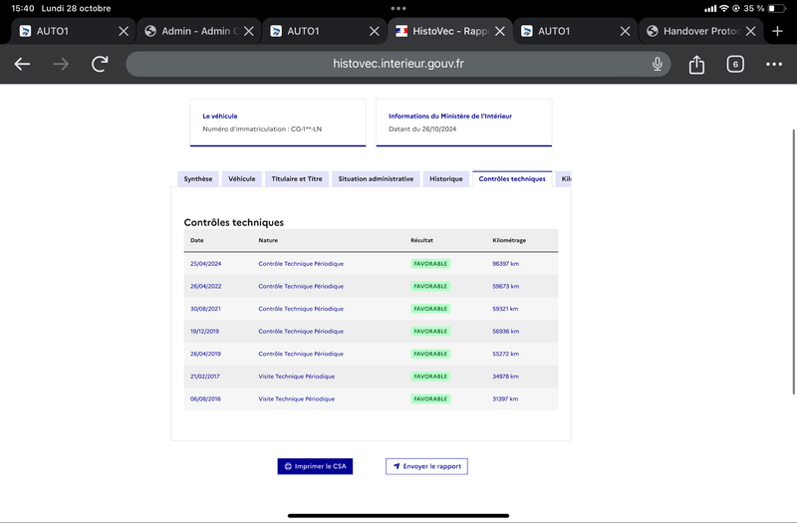Click the page vertical scrollbar
This screenshot has height=523, width=797.
click(793, 262)
